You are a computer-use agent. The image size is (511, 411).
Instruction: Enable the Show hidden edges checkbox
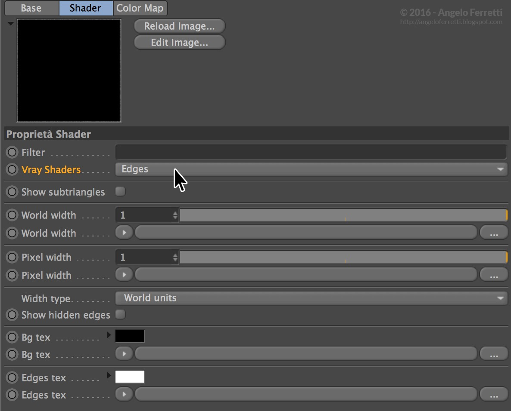tap(120, 314)
